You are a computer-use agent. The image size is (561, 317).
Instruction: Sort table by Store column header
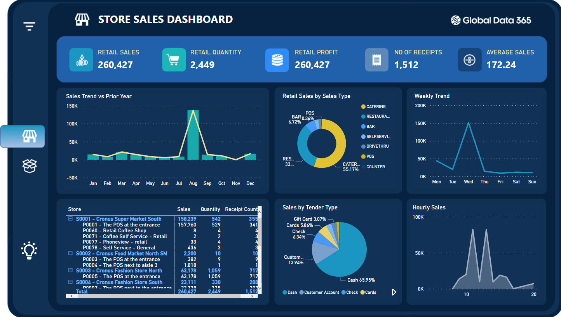pyautogui.click(x=75, y=209)
